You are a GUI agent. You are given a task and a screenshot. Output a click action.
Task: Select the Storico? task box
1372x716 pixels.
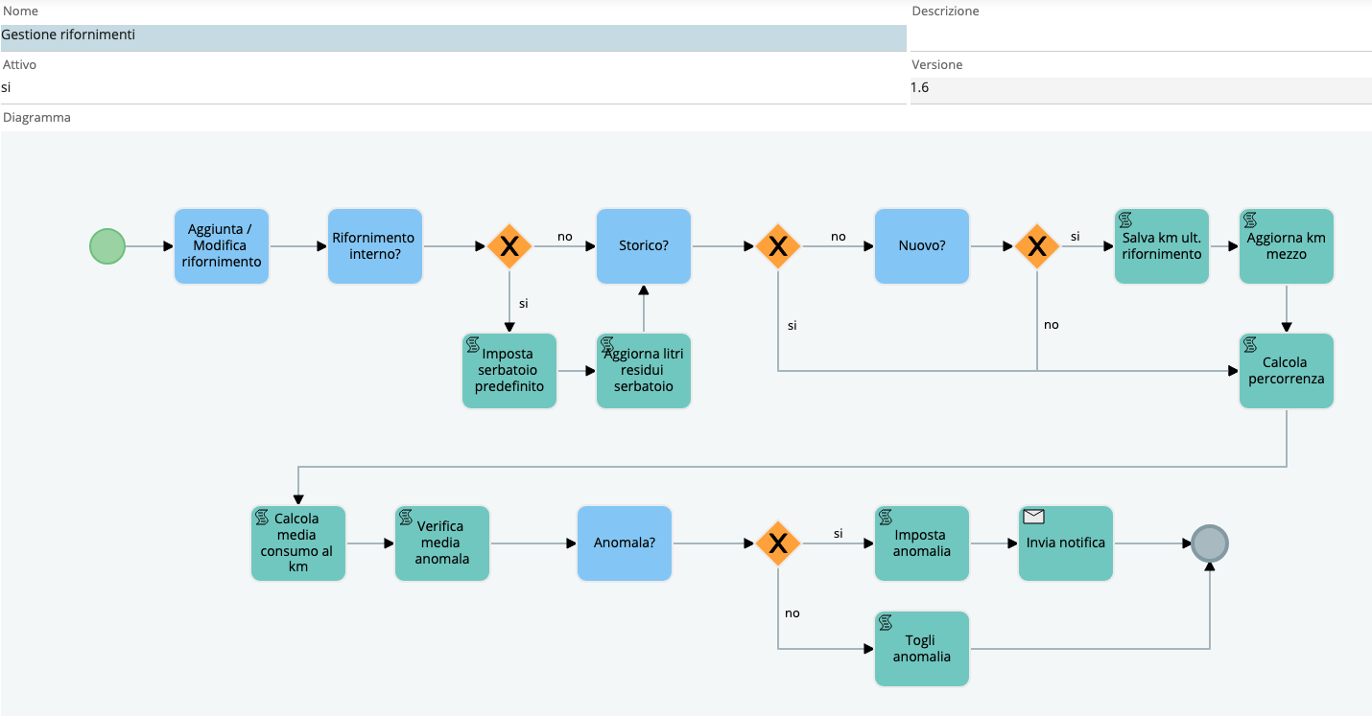click(644, 246)
